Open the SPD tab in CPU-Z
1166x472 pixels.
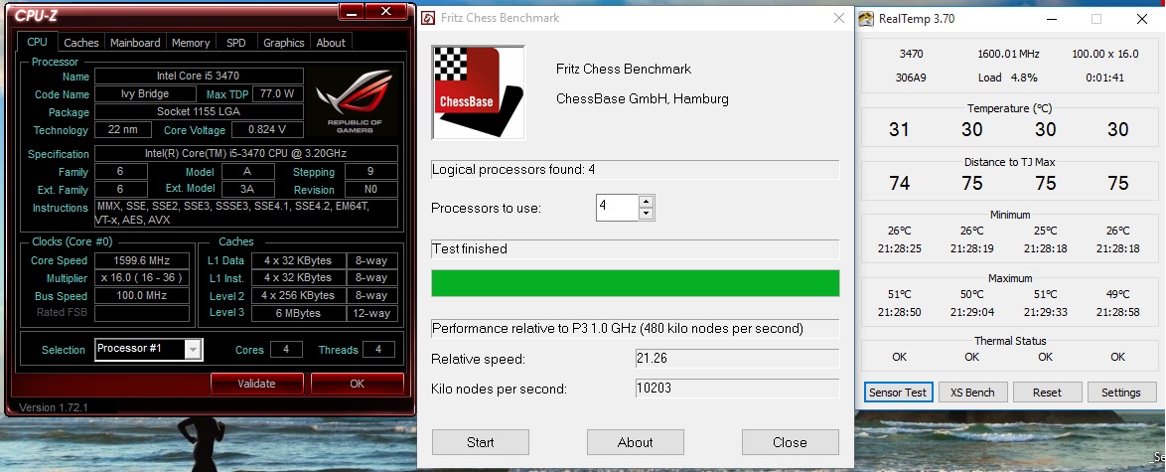pos(235,43)
